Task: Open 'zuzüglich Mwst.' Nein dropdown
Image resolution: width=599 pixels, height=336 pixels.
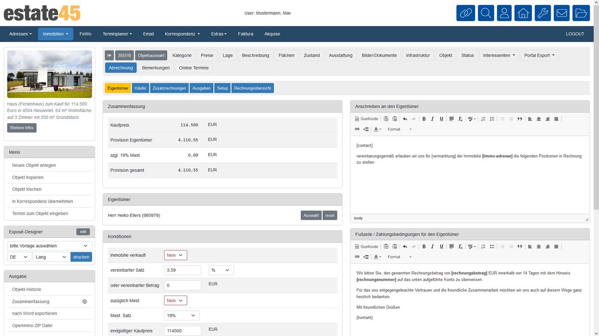Action: click(176, 301)
